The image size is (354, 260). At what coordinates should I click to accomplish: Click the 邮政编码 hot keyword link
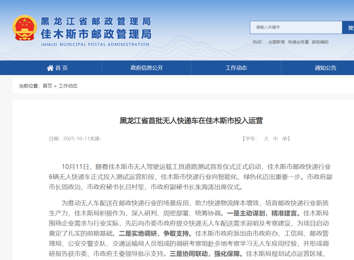point(320,42)
